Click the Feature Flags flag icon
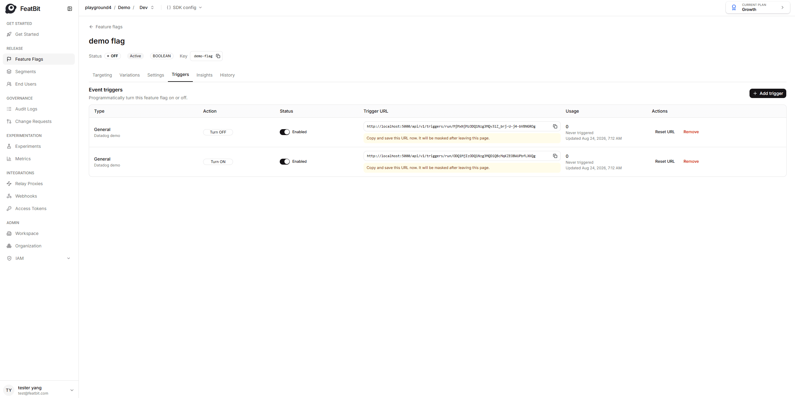Screen dimensions: 795x398 point(9,59)
